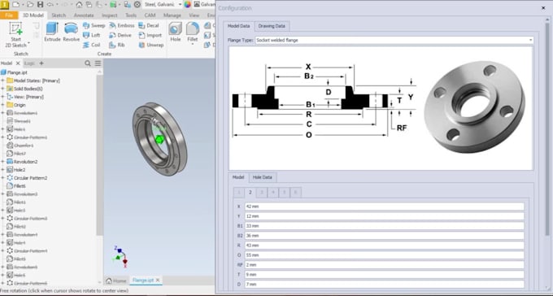
Task: Select the Hole tool in the ribbon
Action: pyautogui.click(x=176, y=32)
